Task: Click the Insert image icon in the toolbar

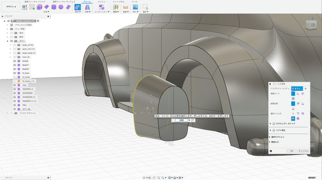Action: [x=136, y=7]
